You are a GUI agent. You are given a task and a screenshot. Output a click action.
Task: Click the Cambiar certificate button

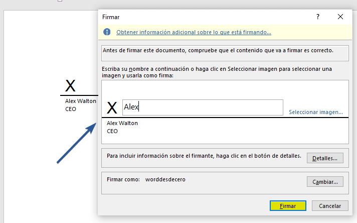[x=325, y=182]
